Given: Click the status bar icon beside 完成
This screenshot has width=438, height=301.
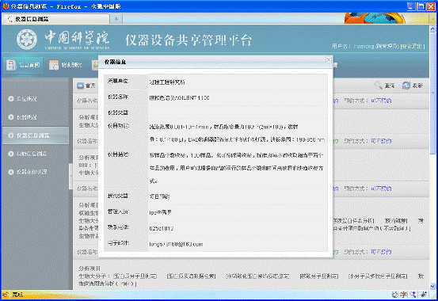Looking at the screenshot, I should (x=6, y=295).
